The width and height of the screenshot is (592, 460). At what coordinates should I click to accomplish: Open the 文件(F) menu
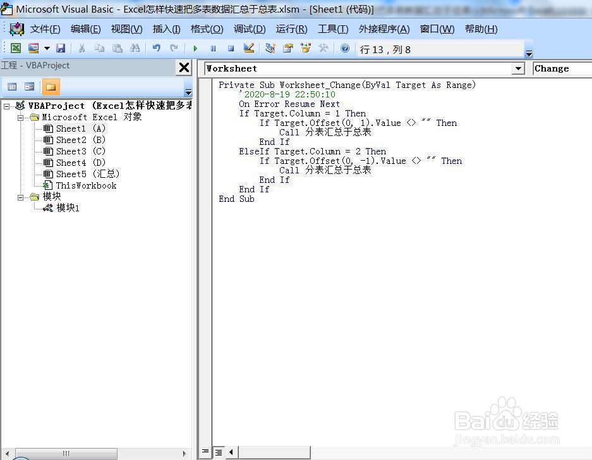point(45,29)
